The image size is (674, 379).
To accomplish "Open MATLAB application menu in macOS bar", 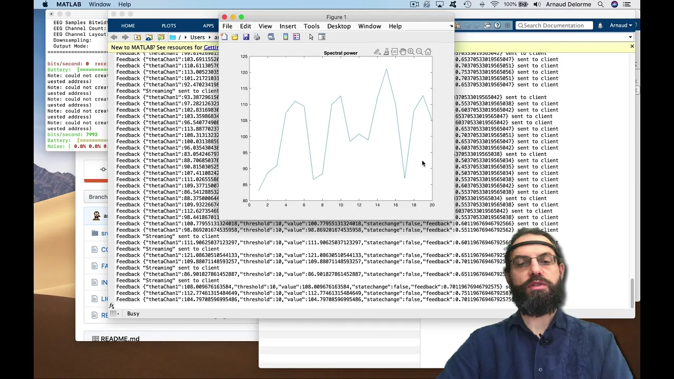I will (68, 4).
